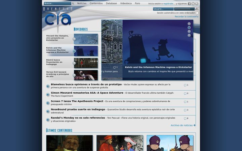
Task: Click the Novedades section heading
Action: 81,29
